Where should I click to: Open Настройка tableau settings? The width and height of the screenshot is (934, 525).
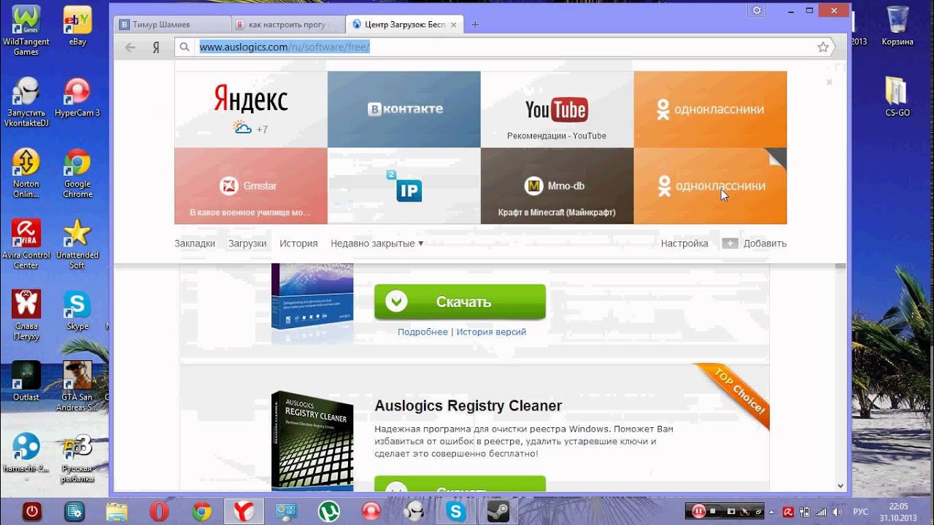[684, 244]
